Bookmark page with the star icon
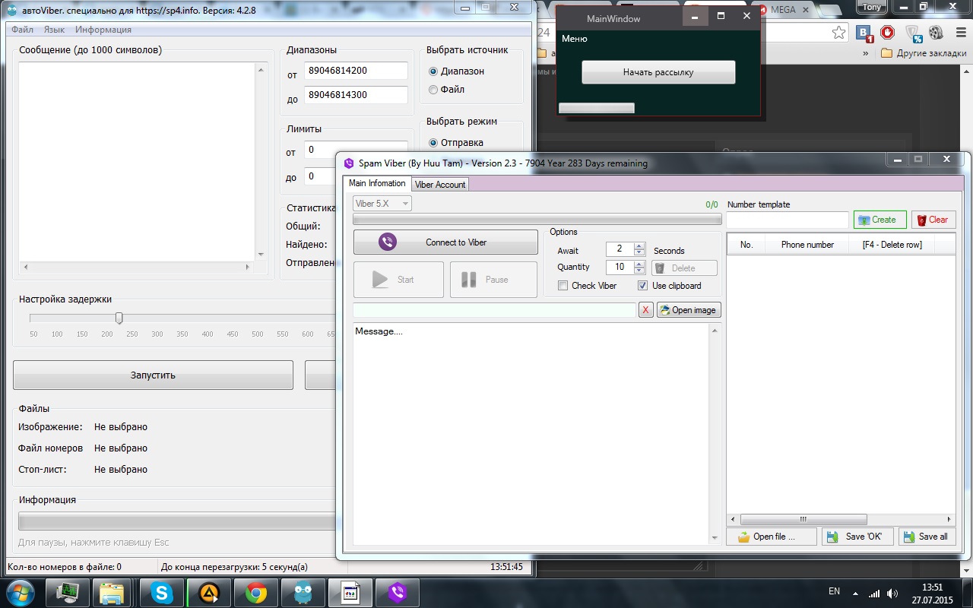973x608 pixels. tap(838, 33)
